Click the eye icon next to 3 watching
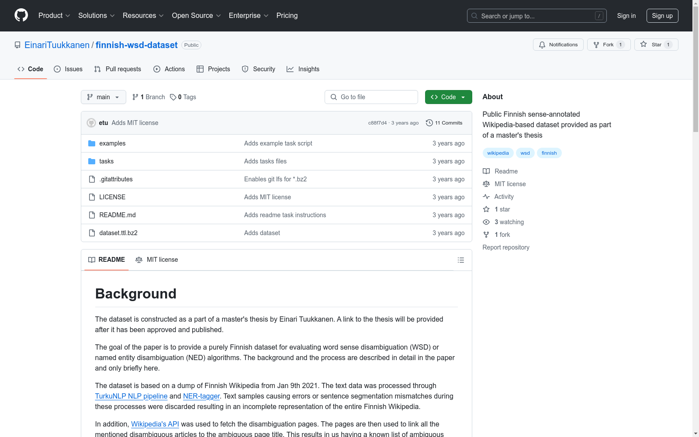Viewport: 699px width, 437px height. (486, 222)
